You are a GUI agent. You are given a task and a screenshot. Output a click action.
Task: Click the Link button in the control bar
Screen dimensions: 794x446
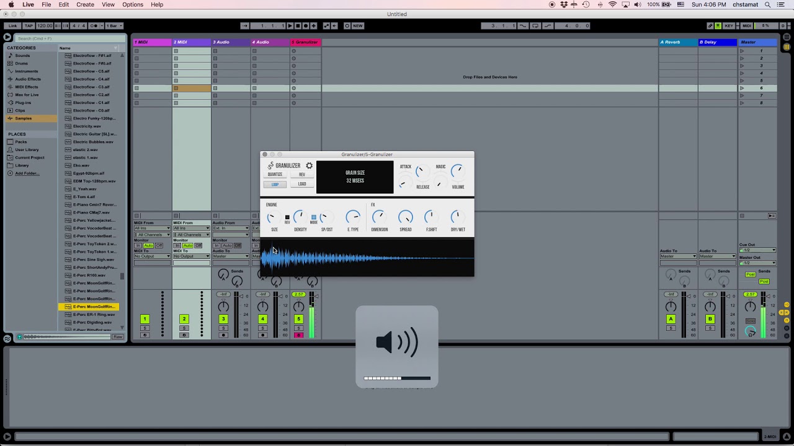(x=12, y=26)
